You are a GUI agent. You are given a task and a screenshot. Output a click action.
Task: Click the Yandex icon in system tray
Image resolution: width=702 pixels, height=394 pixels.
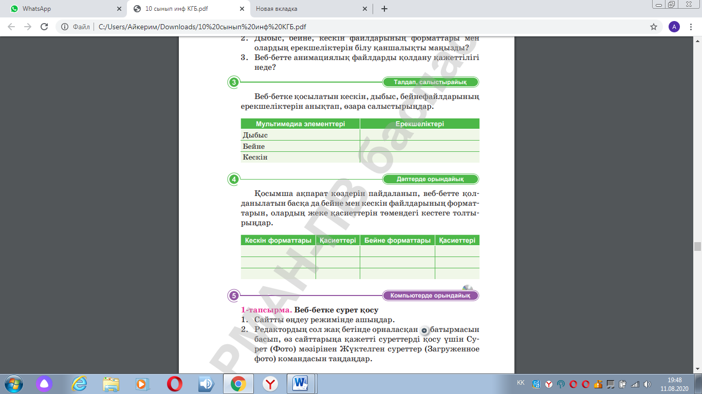tap(549, 384)
